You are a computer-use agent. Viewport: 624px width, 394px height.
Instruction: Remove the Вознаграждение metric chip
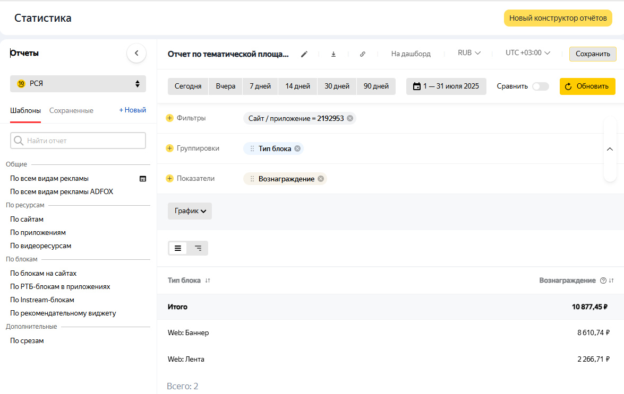(x=321, y=179)
